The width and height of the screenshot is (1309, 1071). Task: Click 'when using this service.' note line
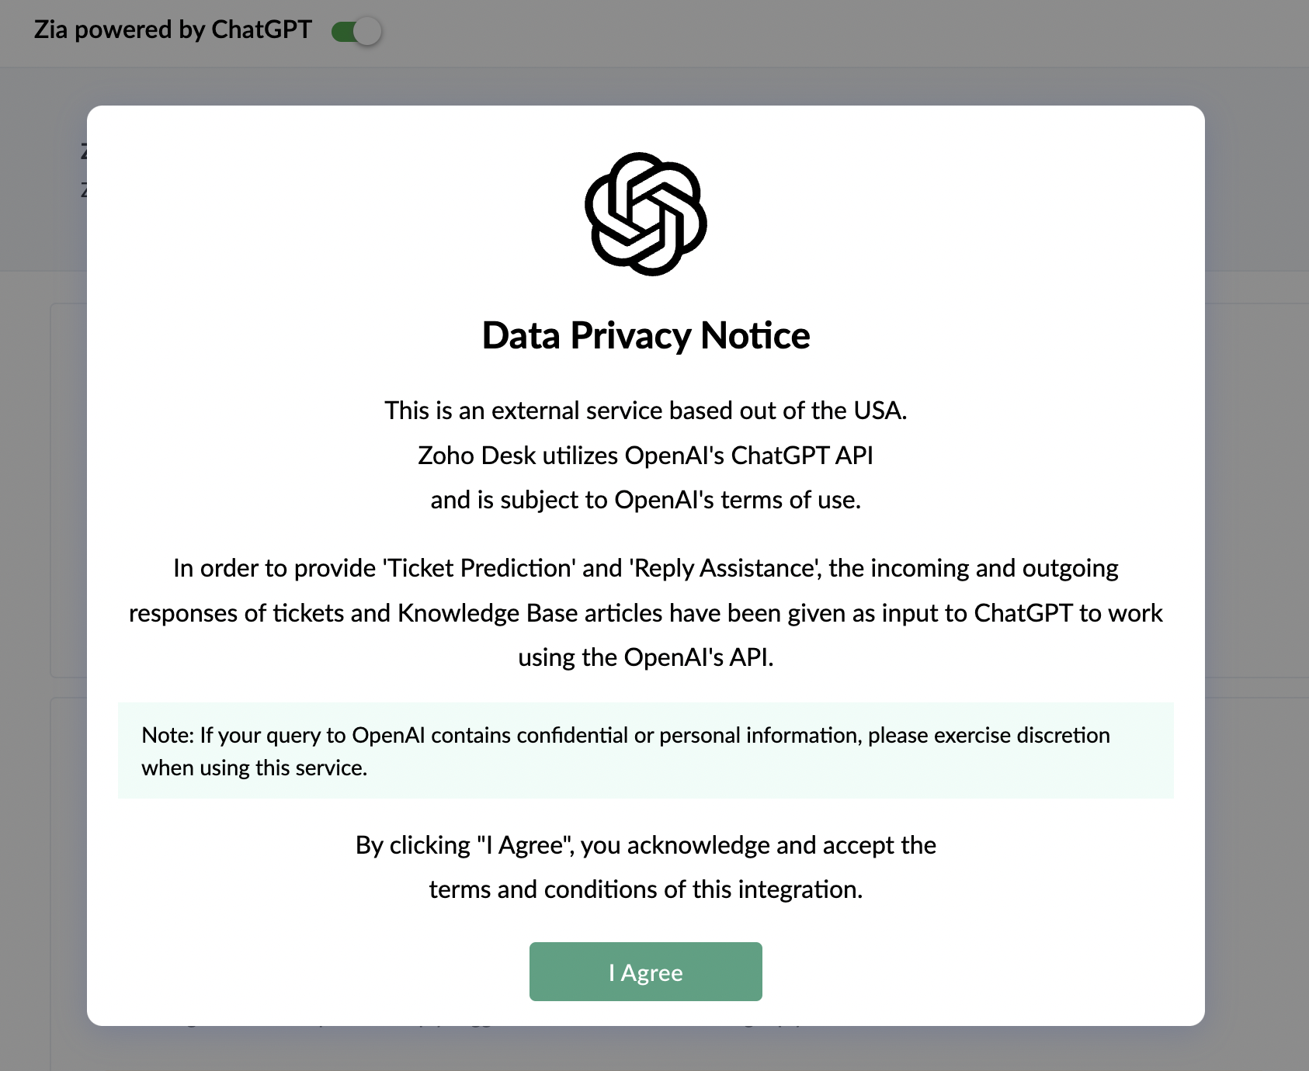tap(254, 768)
